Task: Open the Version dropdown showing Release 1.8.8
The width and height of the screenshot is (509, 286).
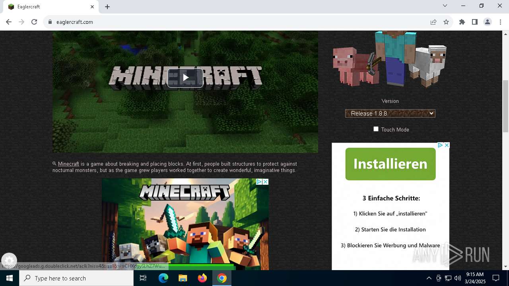Action: (x=390, y=114)
